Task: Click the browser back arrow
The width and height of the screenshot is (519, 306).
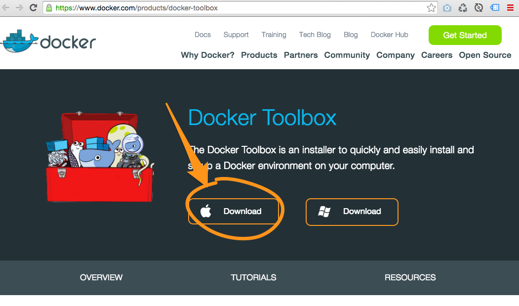Action: point(5,7)
